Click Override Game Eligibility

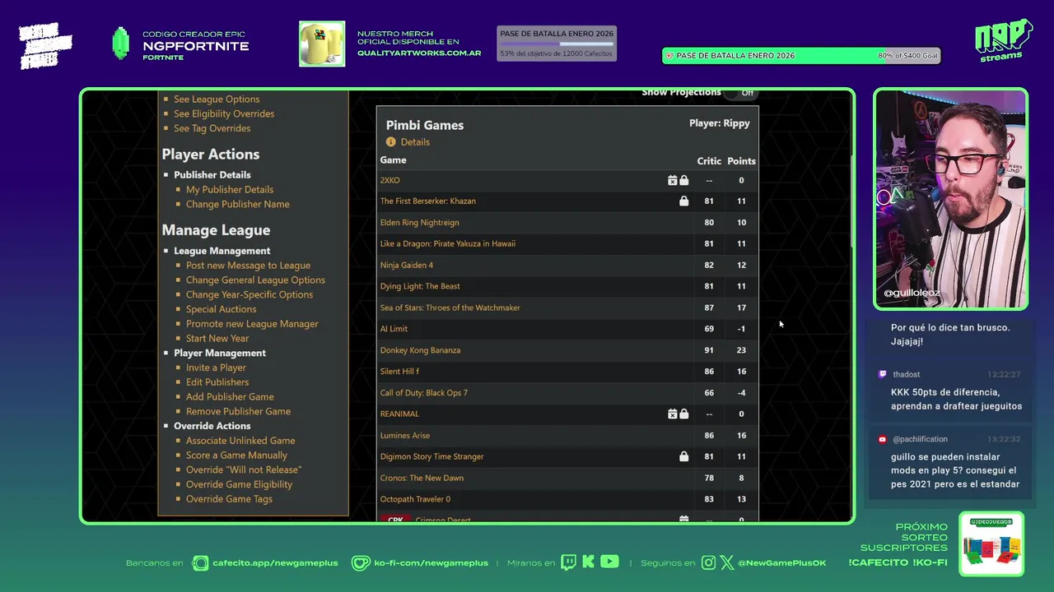(239, 484)
